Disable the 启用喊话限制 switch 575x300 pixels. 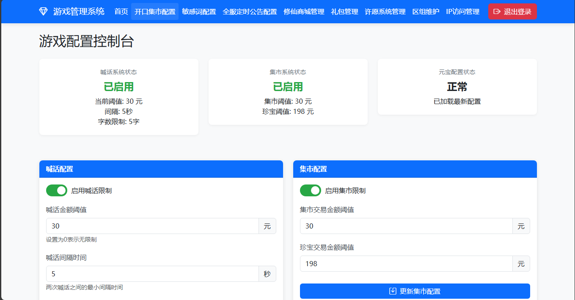(57, 190)
